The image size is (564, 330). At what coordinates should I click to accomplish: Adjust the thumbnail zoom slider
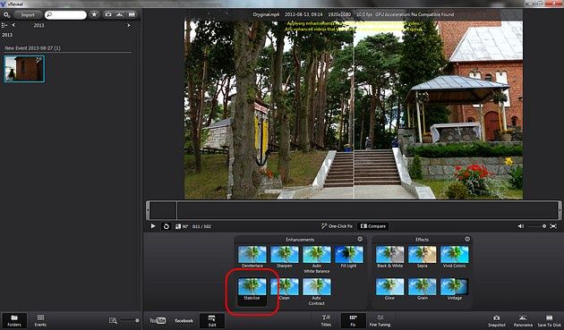coord(130,320)
